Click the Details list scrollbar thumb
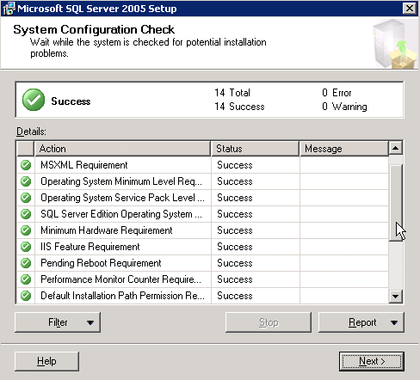 point(396,203)
